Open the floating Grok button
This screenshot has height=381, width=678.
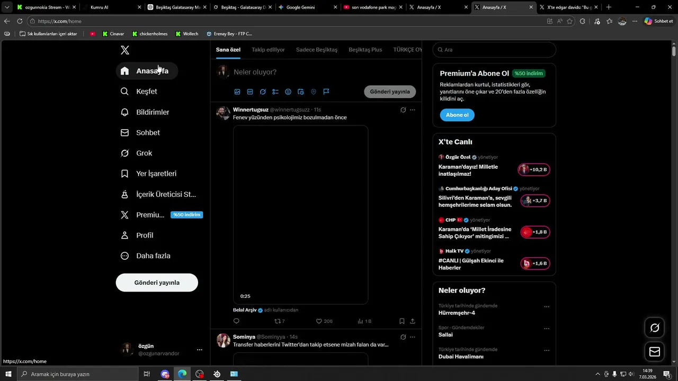click(655, 328)
